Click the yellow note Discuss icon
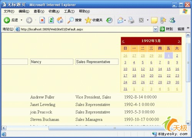Viewport: 192px width, 138px height. pos(154,20)
